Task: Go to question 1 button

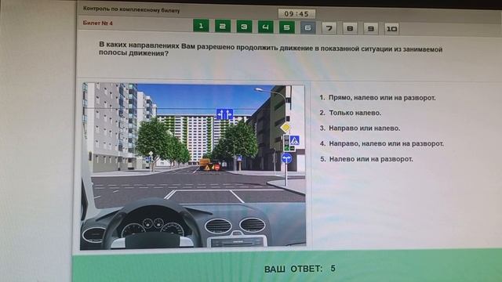Action: pyautogui.click(x=201, y=26)
